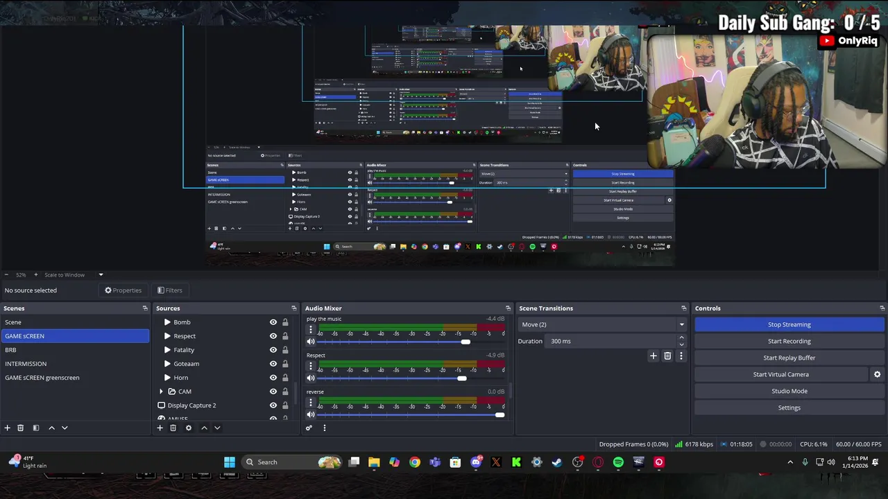Open Spotify from the taskbar
This screenshot has height=499, width=888.
(x=618, y=462)
